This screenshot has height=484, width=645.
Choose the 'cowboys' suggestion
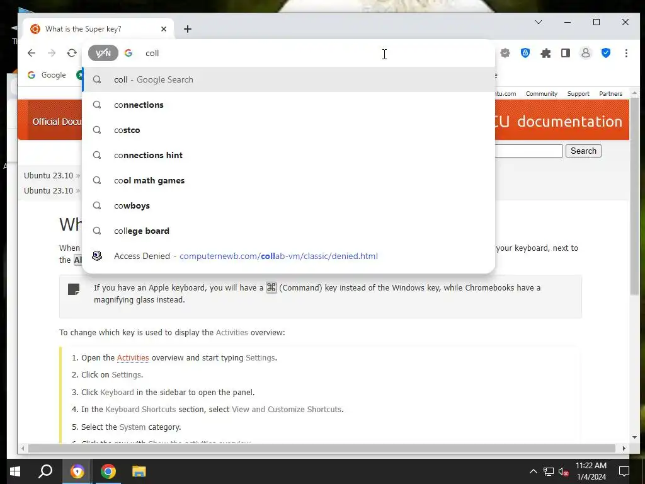288,205
